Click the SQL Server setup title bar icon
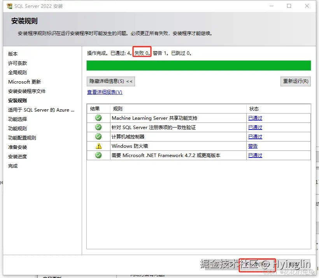 point(9,6)
